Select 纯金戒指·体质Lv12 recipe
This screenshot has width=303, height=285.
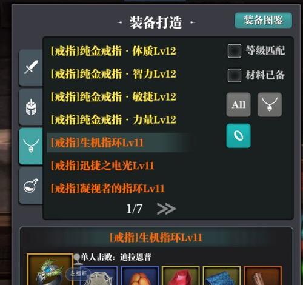[113, 51]
